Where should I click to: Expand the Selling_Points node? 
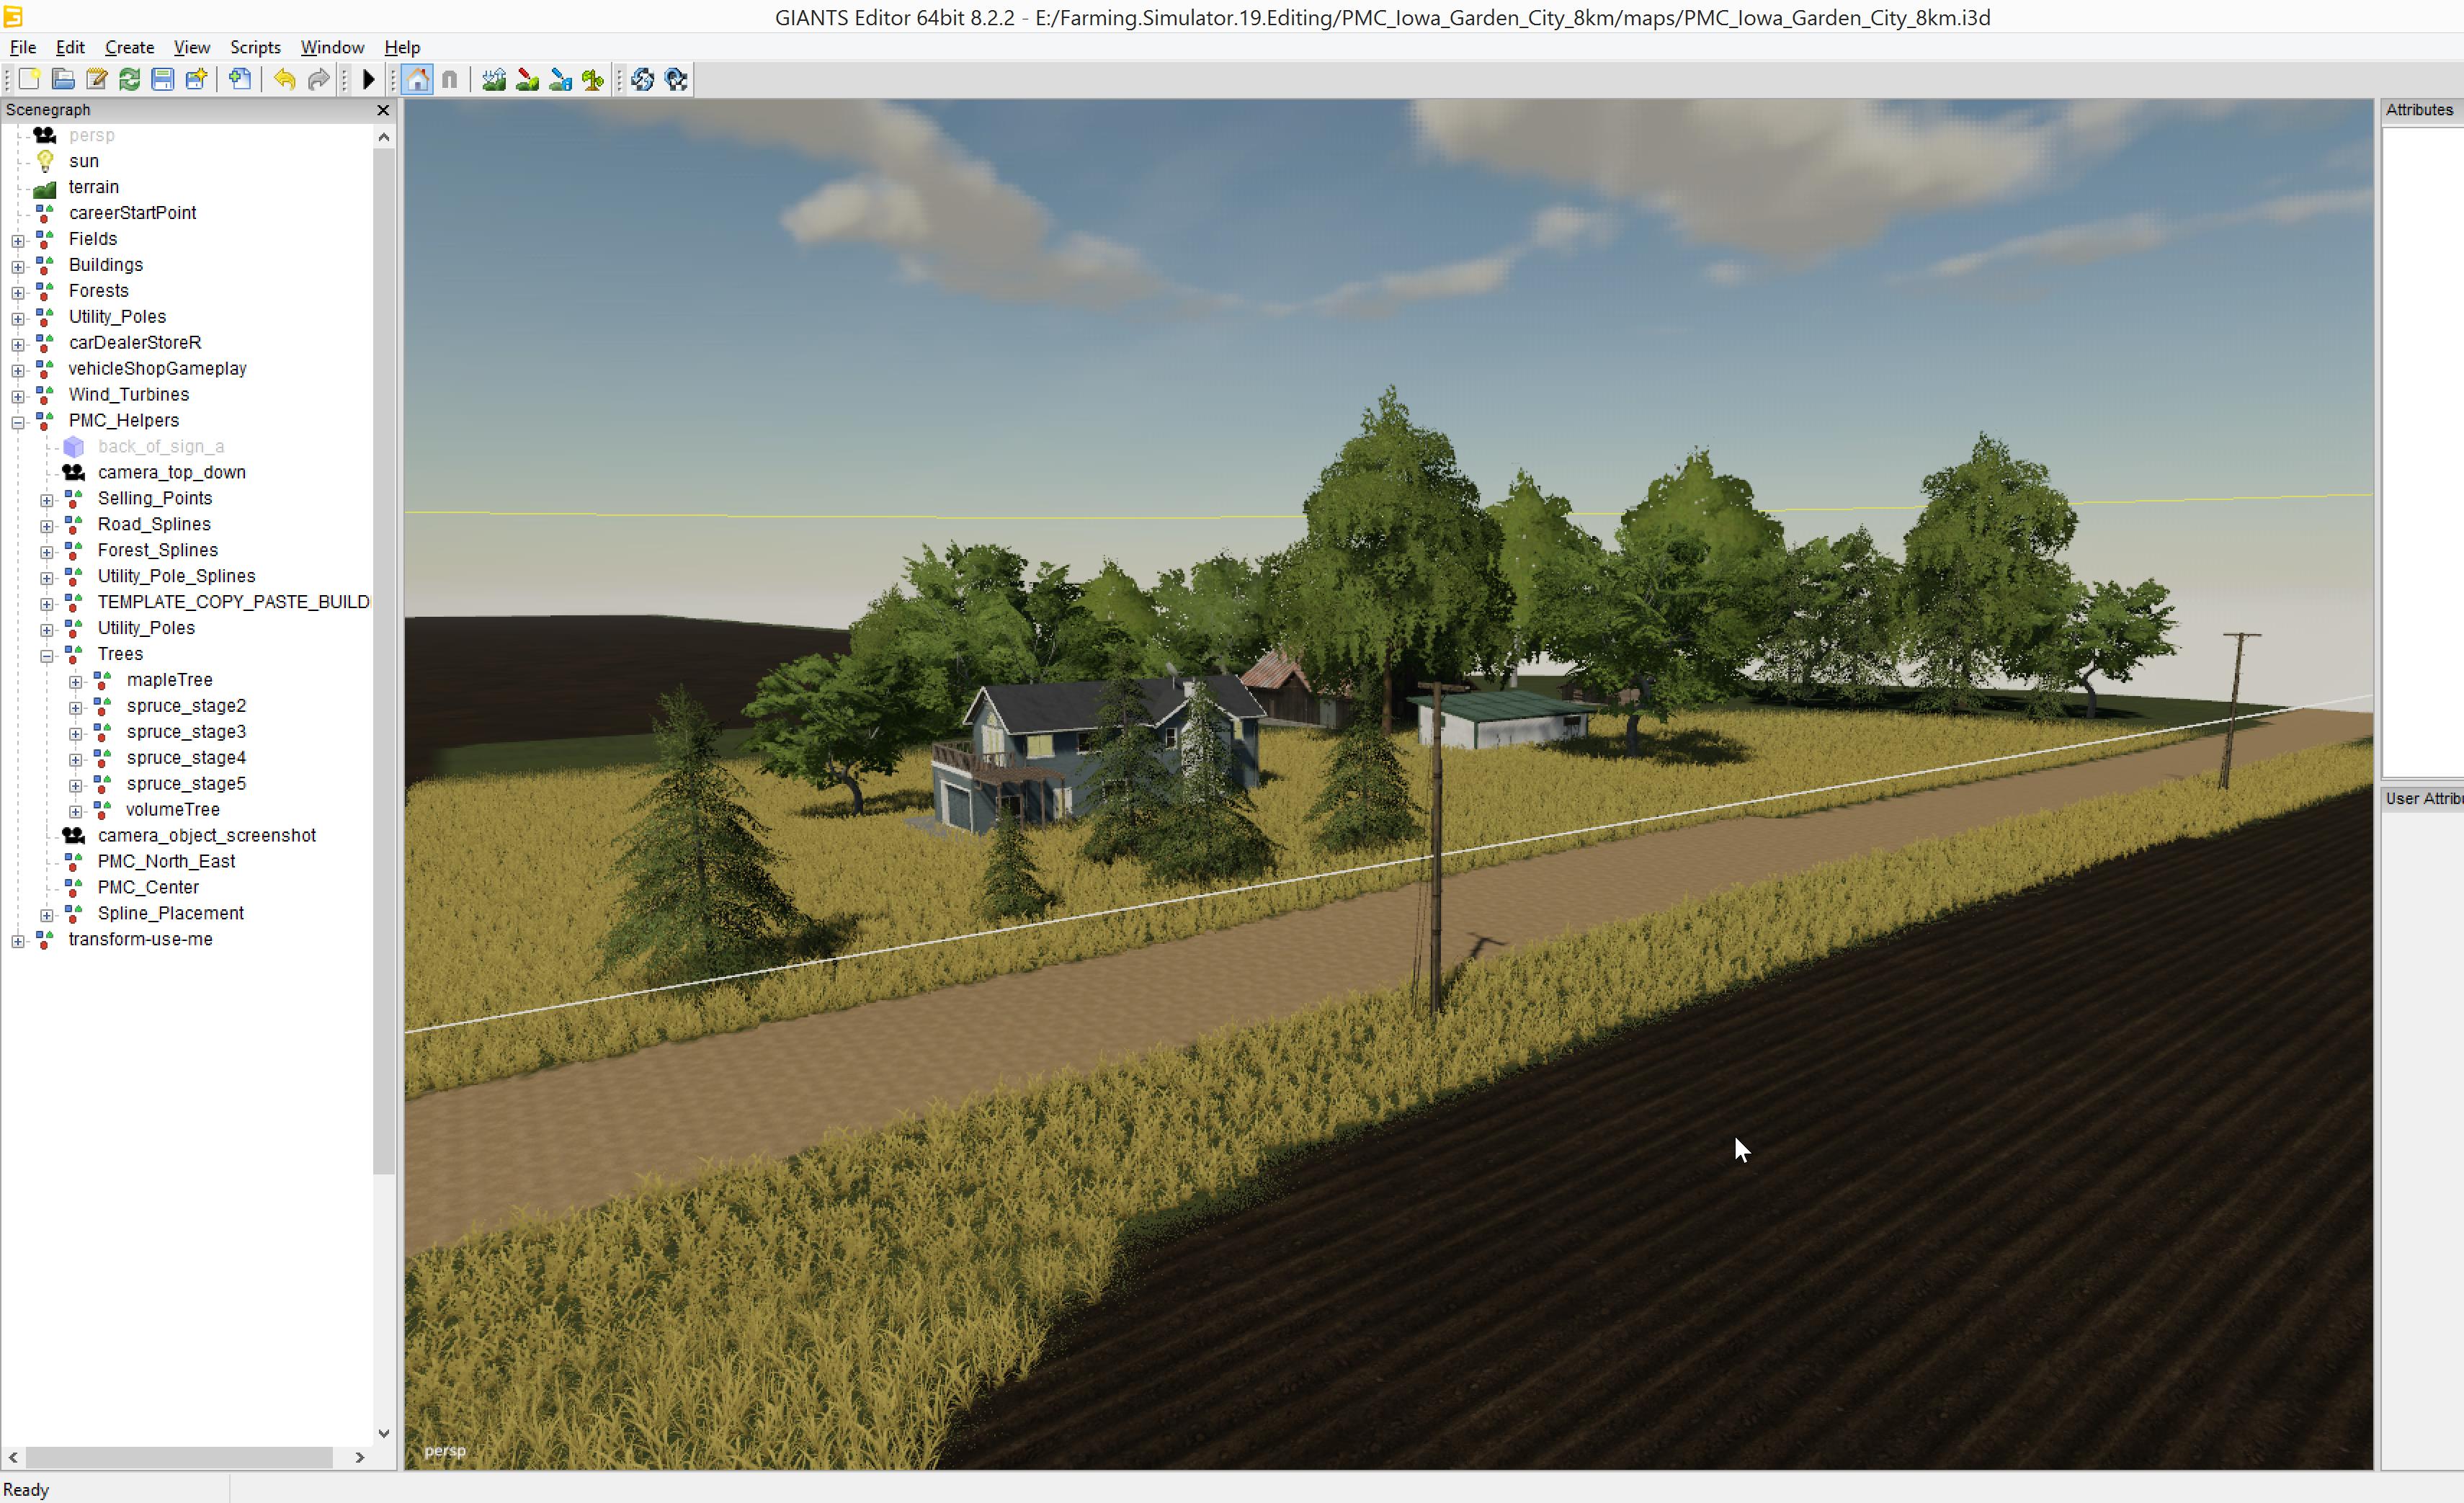pyautogui.click(x=47, y=500)
